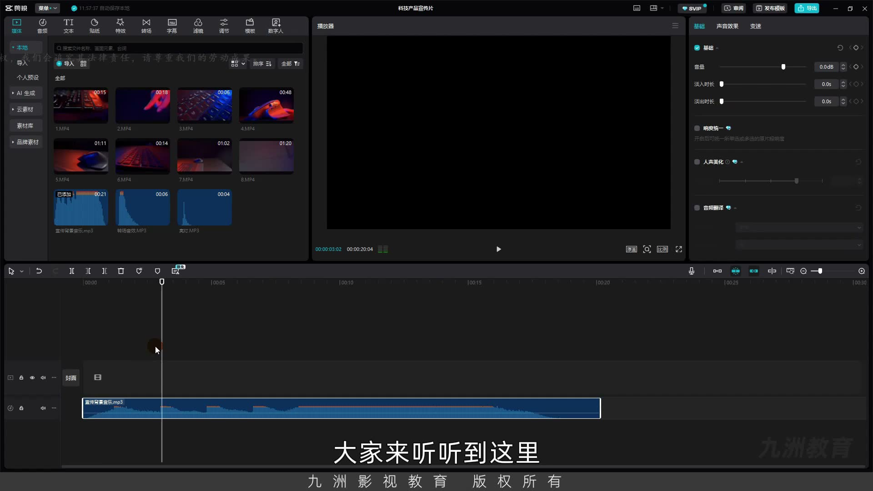Viewport: 873px width, 491px height.
Task: Switch to 声音效果 tab
Action: click(x=727, y=26)
